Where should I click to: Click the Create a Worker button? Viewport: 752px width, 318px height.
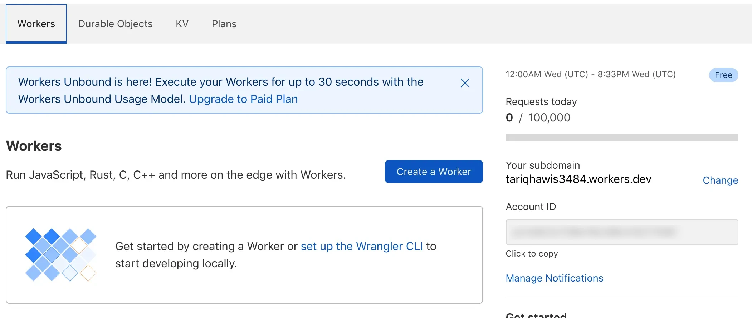click(434, 172)
